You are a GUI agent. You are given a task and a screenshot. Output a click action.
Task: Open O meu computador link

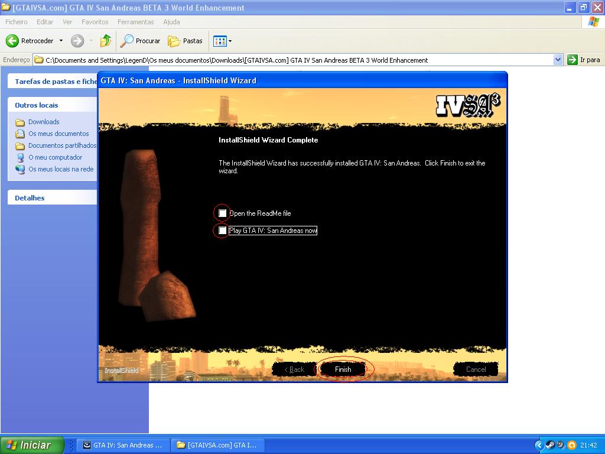pos(55,157)
